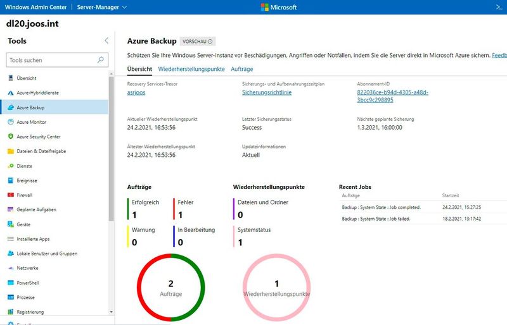This screenshot has width=507, height=325.
Task: Click the tools list scroll-down arrow
Action: (112, 312)
